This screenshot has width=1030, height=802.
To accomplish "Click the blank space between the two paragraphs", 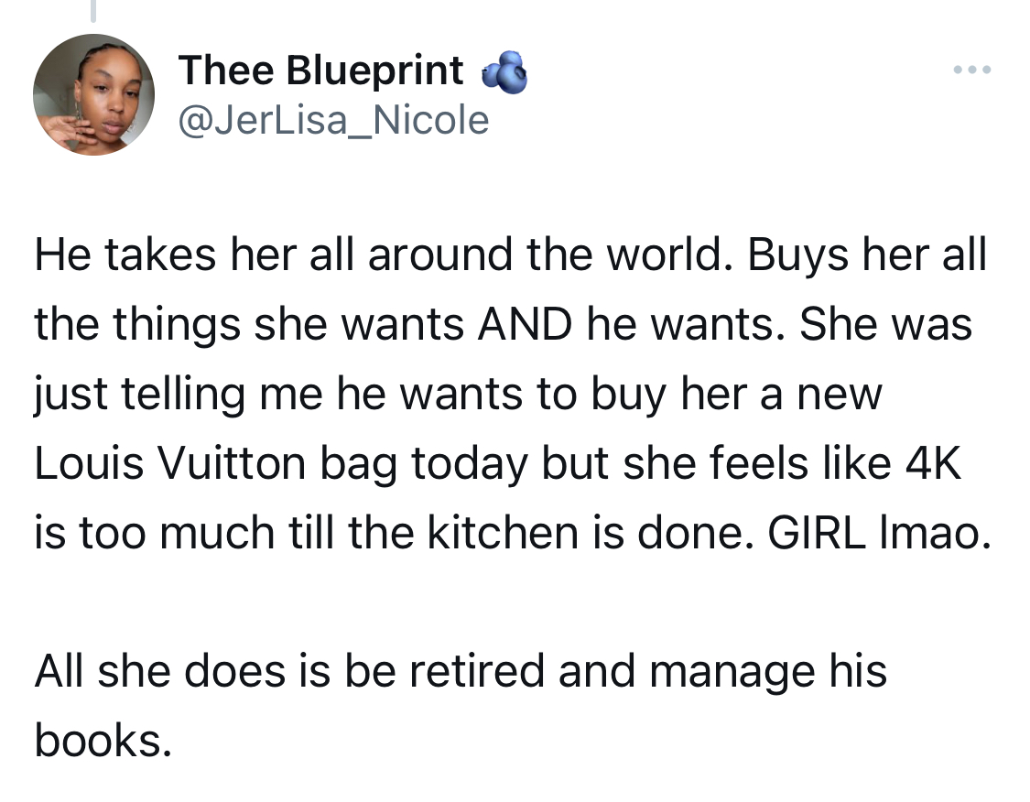I will 515,601.
